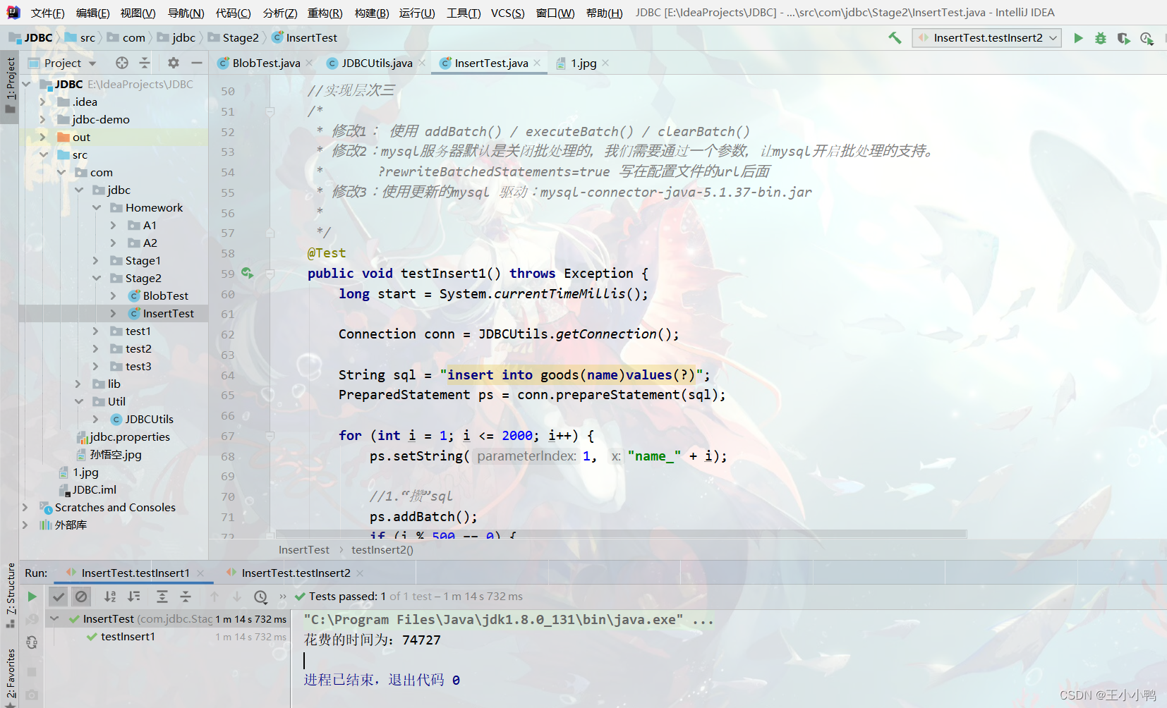Select 孙悟空.jpg in project tree
This screenshot has height=708, width=1167.
tap(116, 454)
